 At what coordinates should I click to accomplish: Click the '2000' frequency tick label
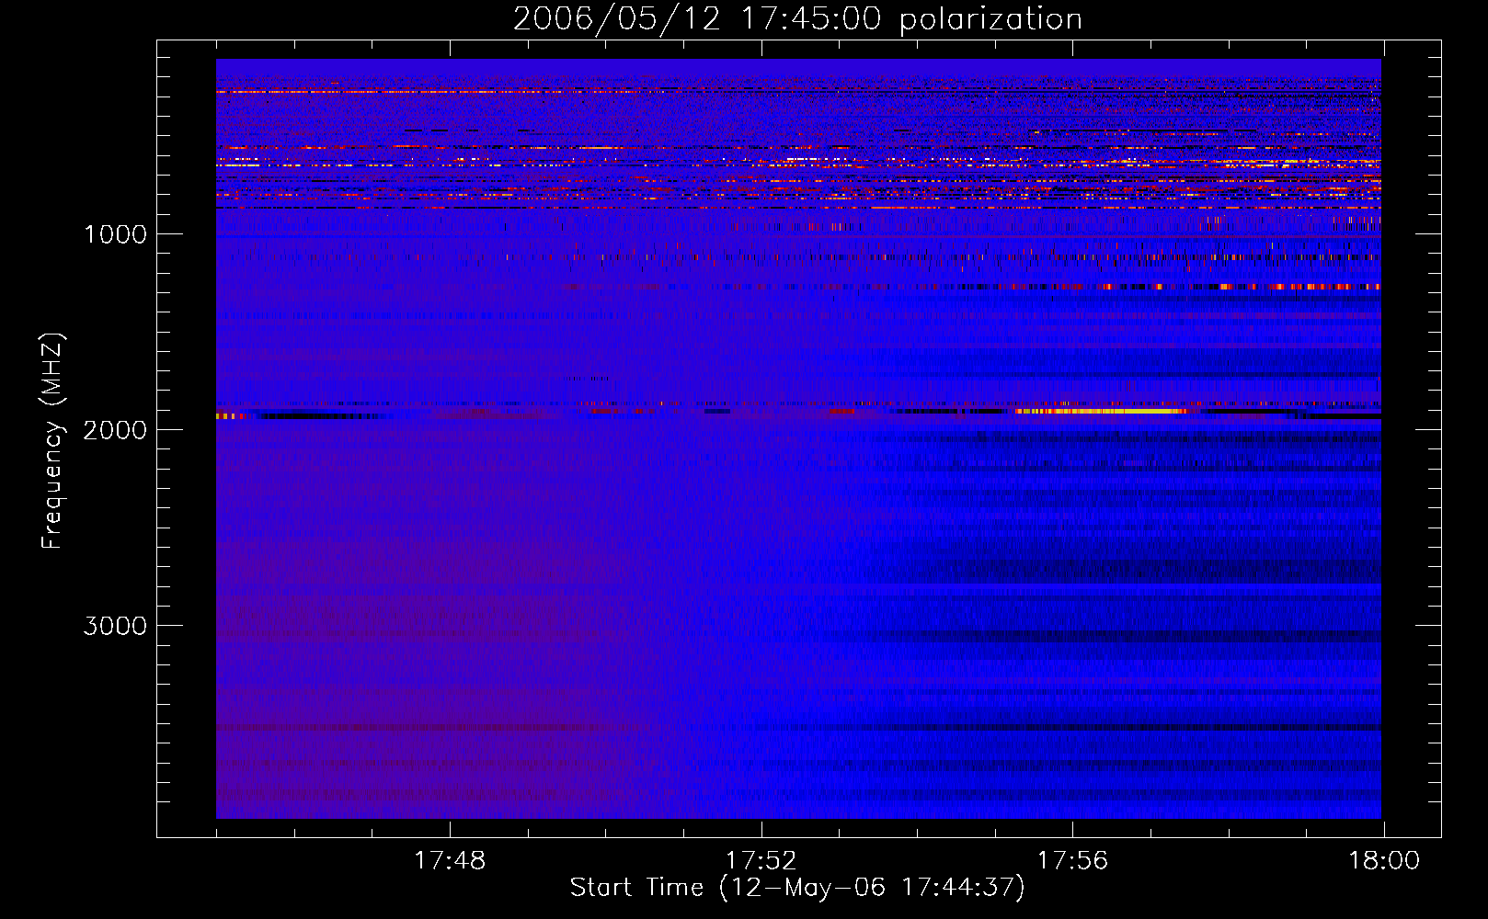[x=115, y=430]
